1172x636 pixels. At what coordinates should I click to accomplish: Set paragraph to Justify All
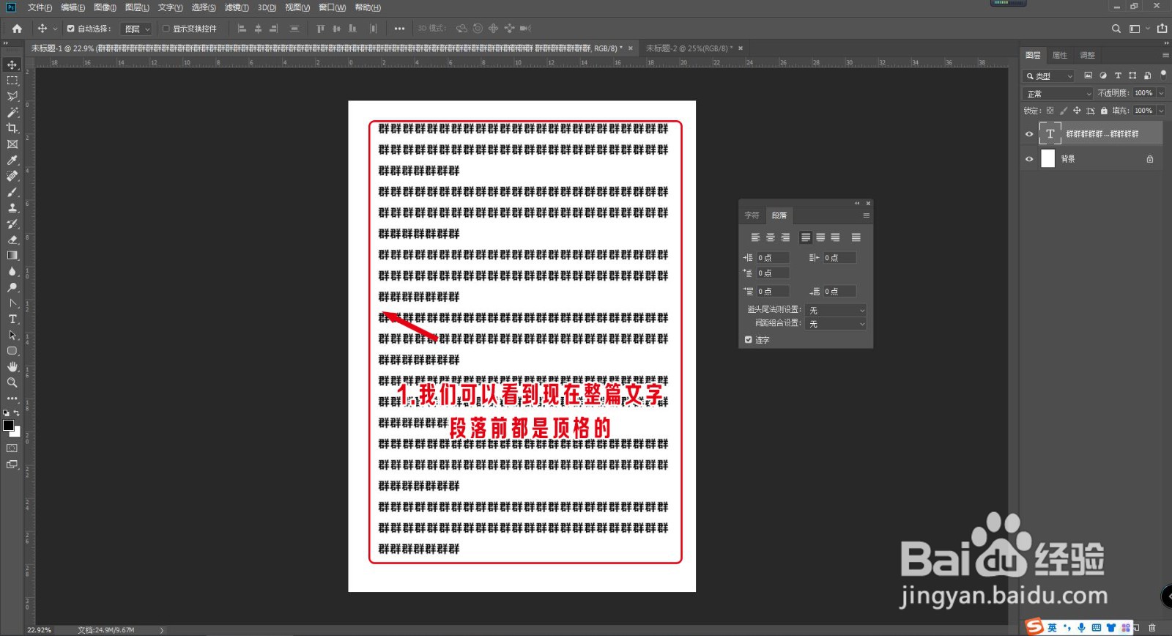click(856, 237)
